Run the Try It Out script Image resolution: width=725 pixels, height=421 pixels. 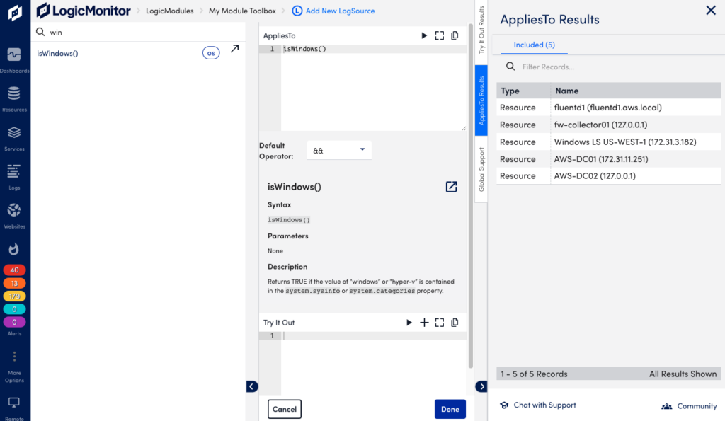pyautogui.click(x=409, y=323)
